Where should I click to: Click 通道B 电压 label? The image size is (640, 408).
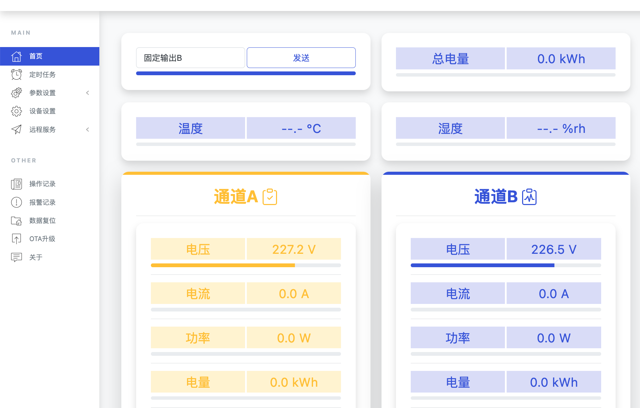coord(458,249)
